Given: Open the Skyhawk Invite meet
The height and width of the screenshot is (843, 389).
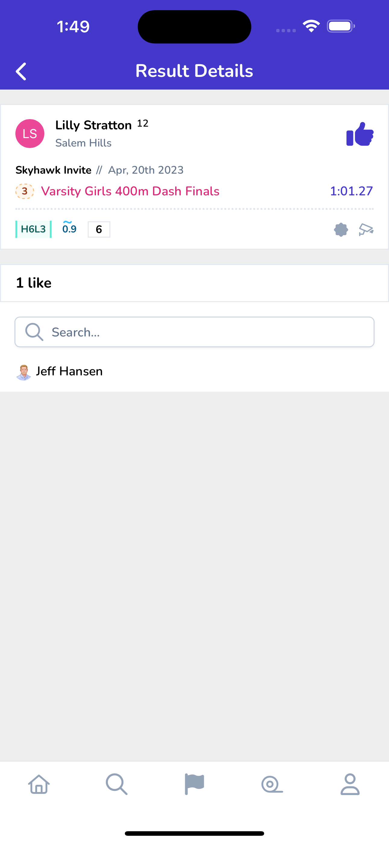Looking at the screenshot, I should point(53,170).
